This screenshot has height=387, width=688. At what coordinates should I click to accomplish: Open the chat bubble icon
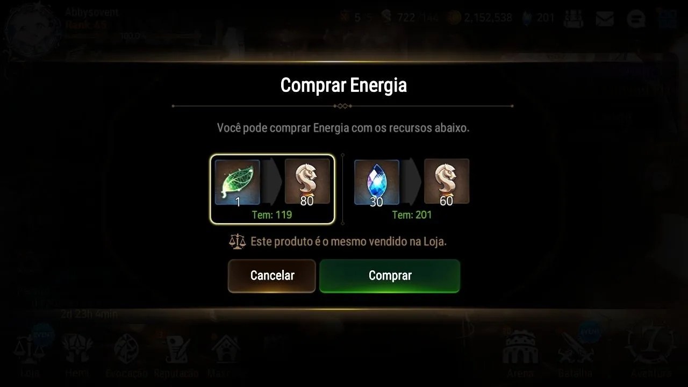636,19
